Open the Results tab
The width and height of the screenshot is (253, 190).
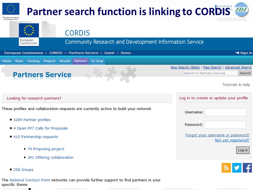[65, 61]
